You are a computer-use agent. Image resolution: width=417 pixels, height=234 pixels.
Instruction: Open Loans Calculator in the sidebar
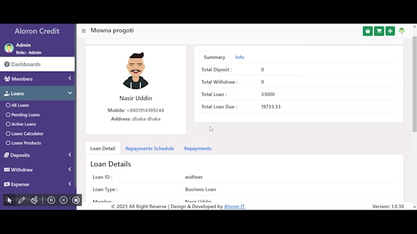tap(25, 134)
